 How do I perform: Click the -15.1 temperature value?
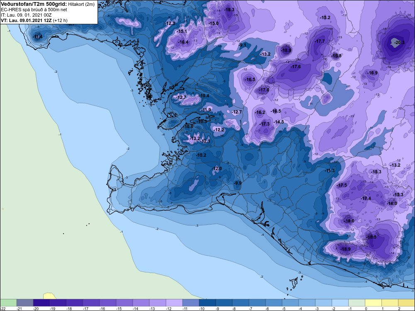[x=182, y=31]
